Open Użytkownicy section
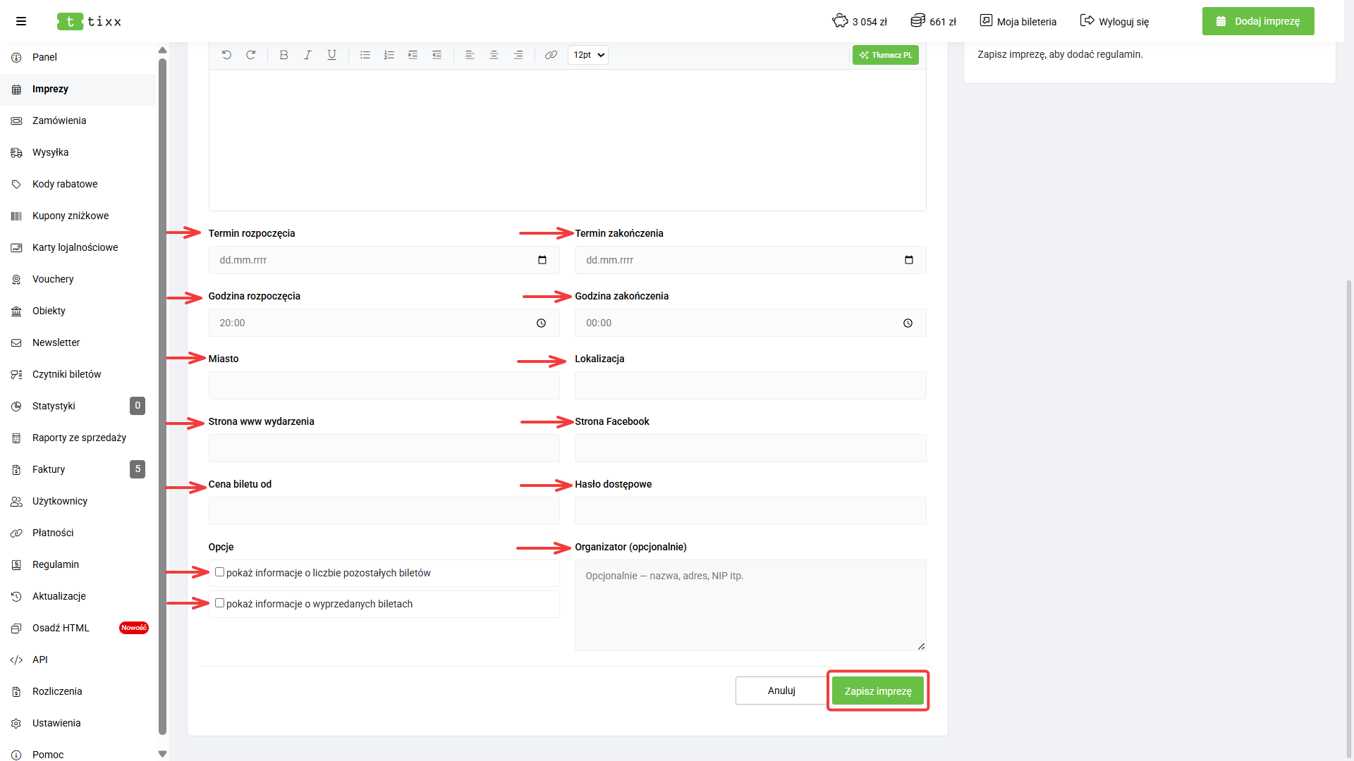Image resolution: width=1354 pixels, height=761 pixels. point(78,501)
